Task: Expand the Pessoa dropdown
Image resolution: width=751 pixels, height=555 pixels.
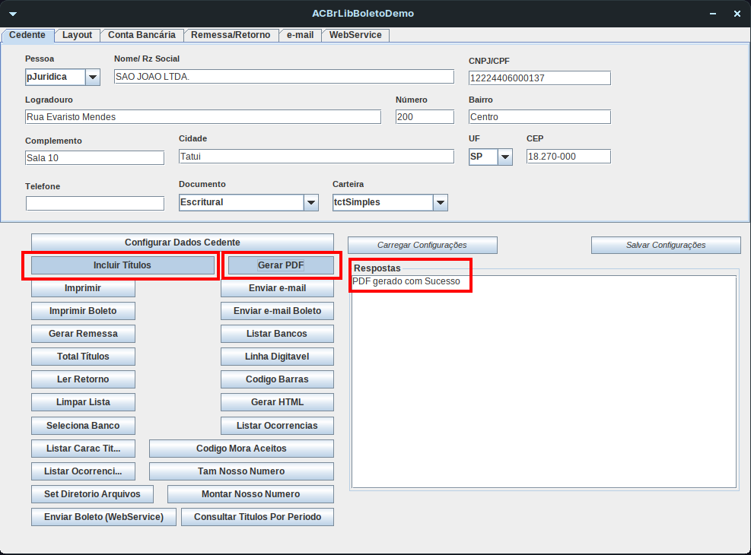Action: [x=93, y=77]
